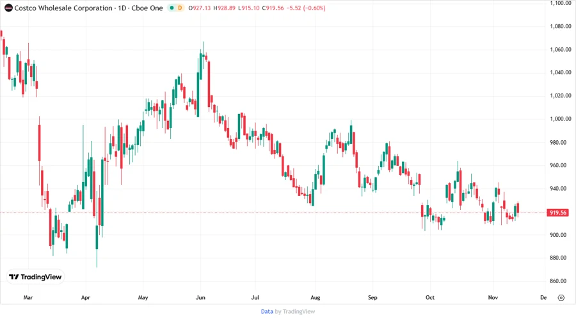Click the green market status dot
The height and width of the screenshot is (319, 576).
pos(172,8)
